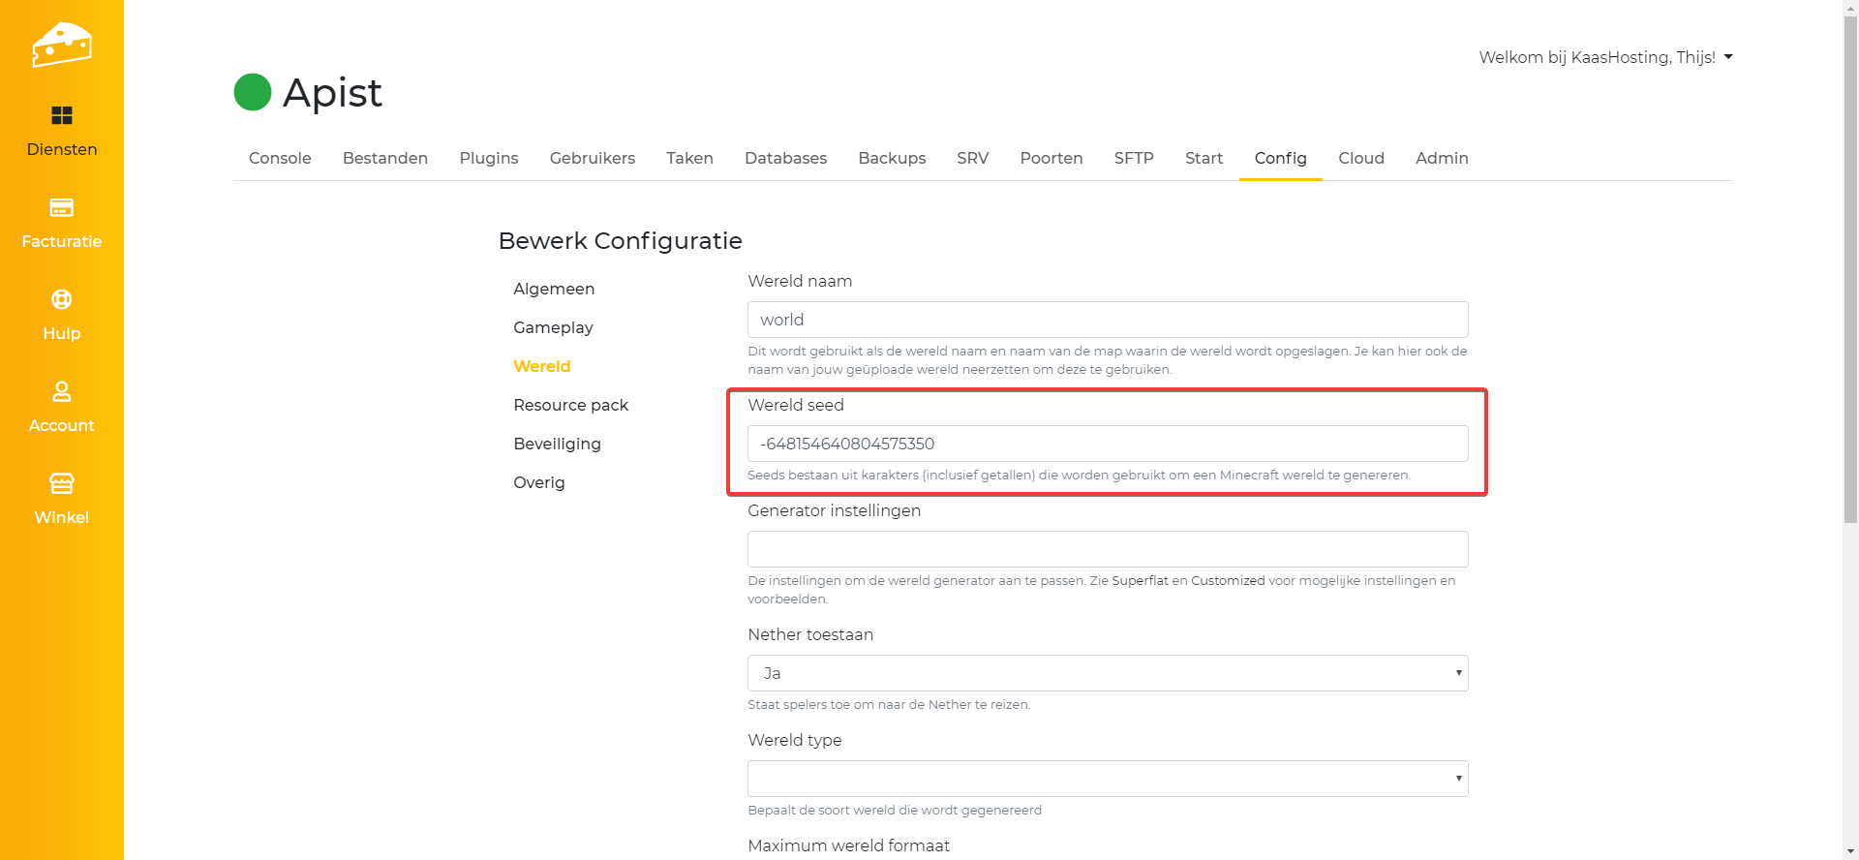Open Account via the person icon
The height and width of the screenshot is (860, 1859).
(61, 392)
